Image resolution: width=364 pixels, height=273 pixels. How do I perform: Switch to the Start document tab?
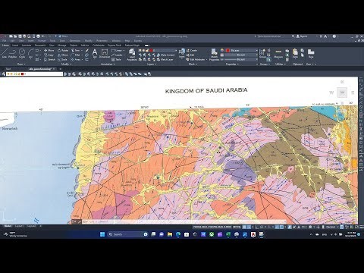(x=8, y=69)
